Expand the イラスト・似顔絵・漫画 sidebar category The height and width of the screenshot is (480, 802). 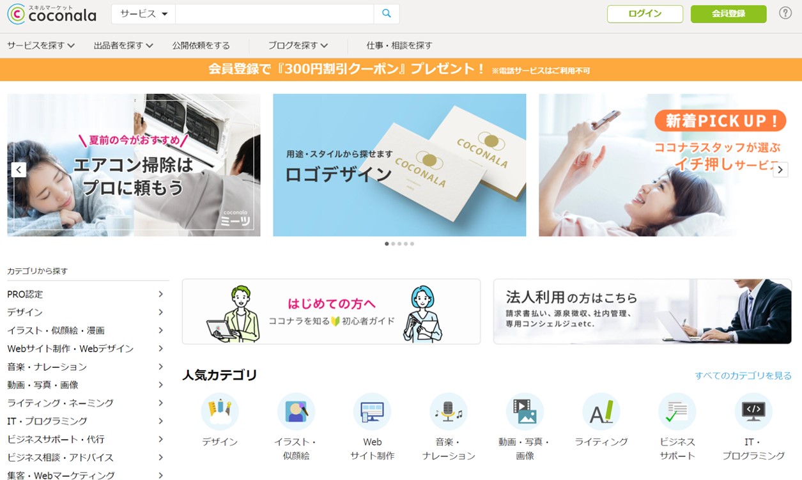(x=86, y=330)
